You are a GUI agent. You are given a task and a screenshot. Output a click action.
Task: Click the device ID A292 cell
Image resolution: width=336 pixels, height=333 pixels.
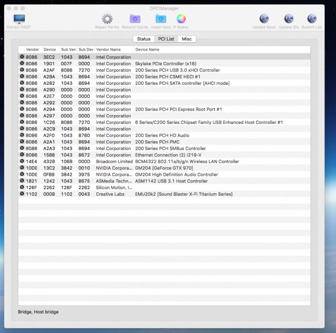coord(49,103)
